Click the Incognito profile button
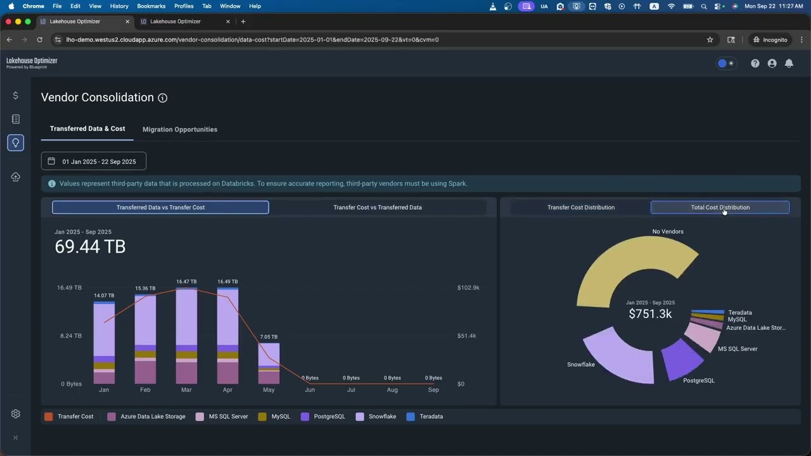The height and width of the screenshot is (456, 811). (770, 39)
